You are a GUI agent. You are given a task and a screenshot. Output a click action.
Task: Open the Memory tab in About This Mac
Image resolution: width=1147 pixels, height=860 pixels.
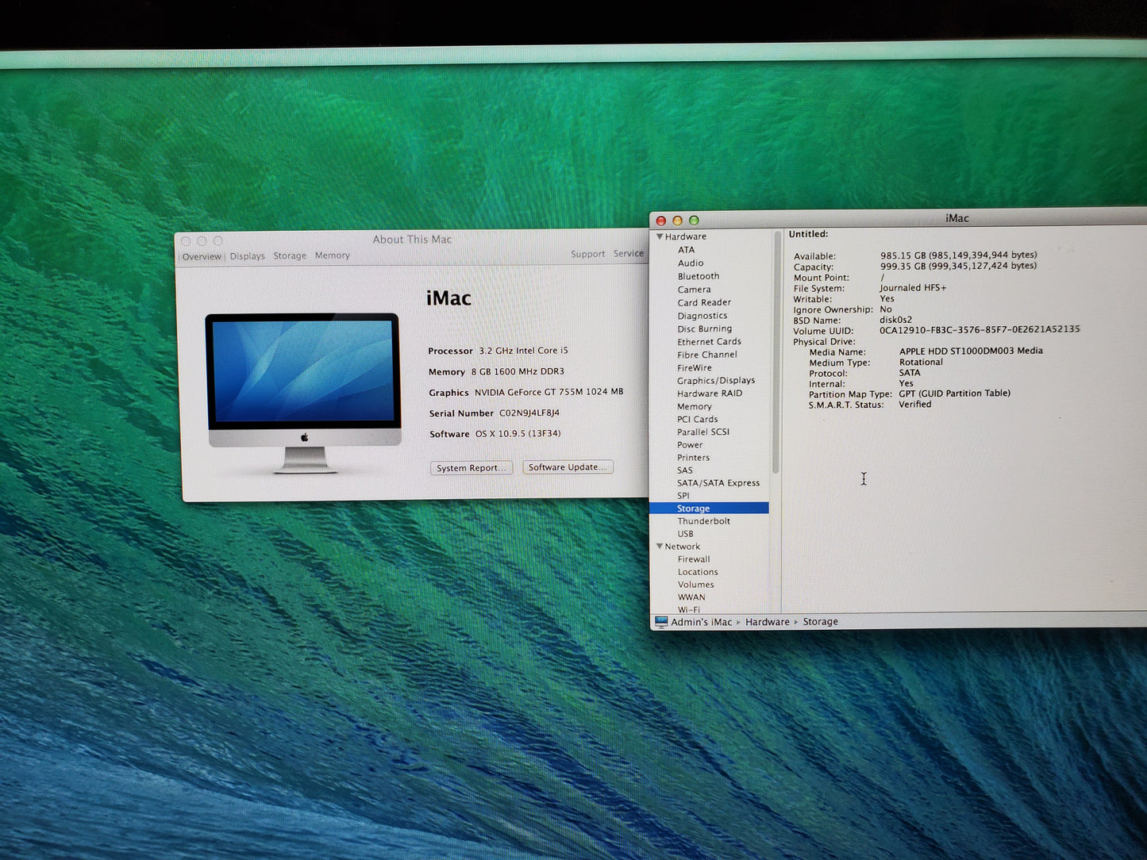tap(332, 255)
